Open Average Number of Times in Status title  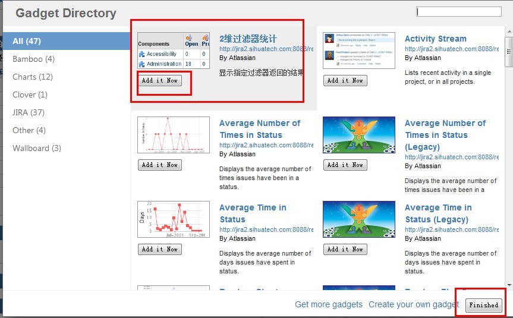point(260,129)
